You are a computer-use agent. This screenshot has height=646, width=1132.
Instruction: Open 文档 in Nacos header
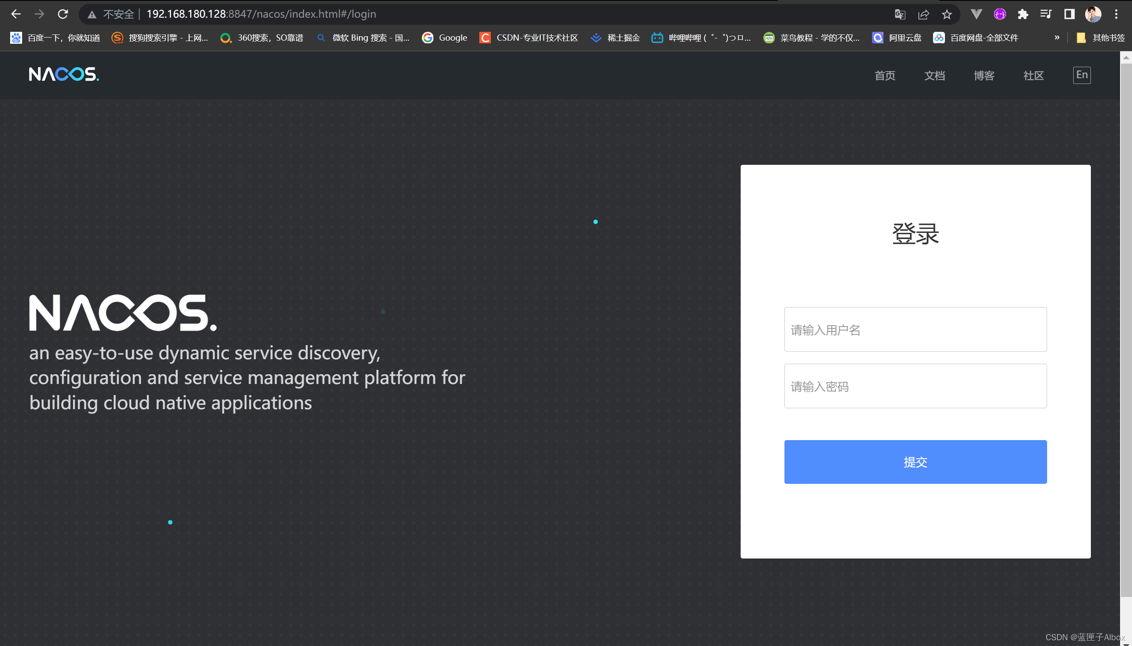pyautogui.click(x=934, y=76)
